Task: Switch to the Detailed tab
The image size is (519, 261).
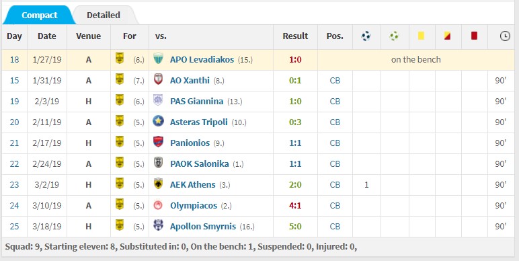Action: pyautogui.click(x=104, y=15)
